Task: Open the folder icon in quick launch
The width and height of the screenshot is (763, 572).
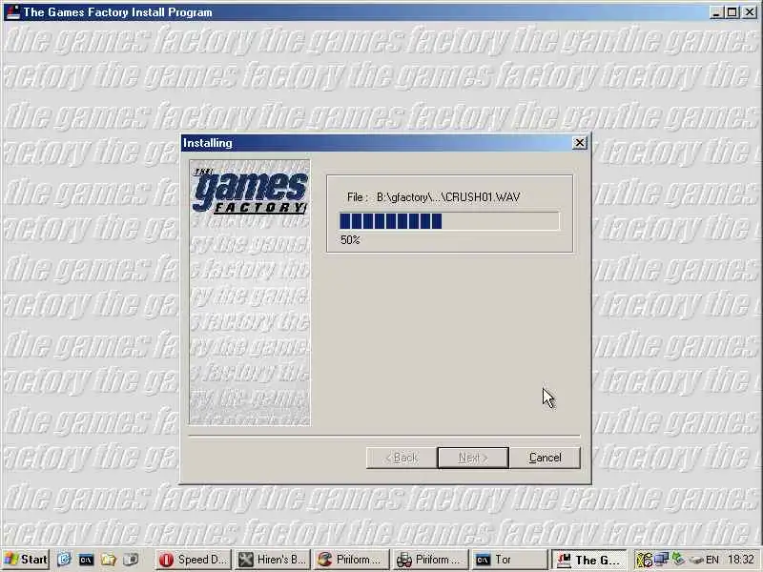Action: pos(108,560)
